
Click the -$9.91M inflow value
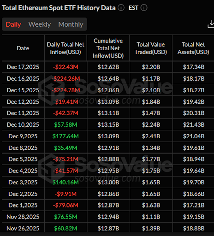pyautogui.click(x=65, y=194)
